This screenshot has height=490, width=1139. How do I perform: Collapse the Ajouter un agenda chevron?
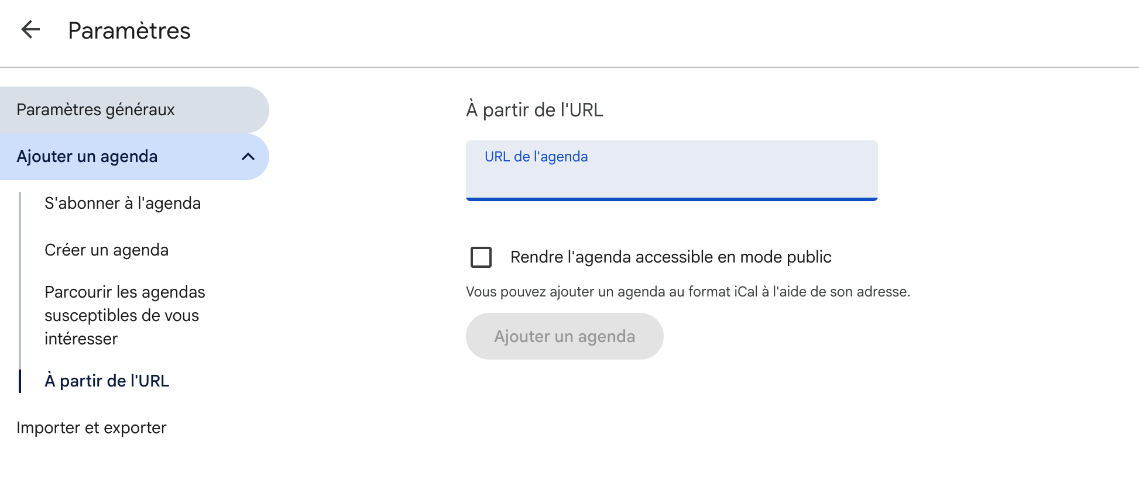248,157
